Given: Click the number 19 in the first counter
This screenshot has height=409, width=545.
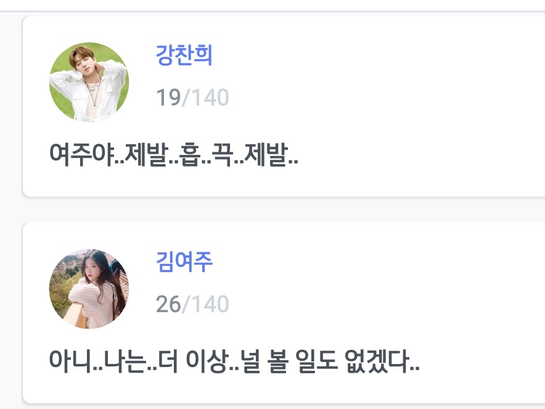Looking at the screenshot, I should [168, 97].
